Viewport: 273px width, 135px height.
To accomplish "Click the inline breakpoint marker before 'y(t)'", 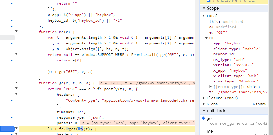I will click(79, 129).
